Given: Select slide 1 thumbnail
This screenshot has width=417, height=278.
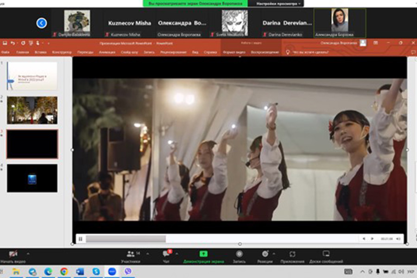Looking at the screenshot, I should pyautogui.click(x=32, y=76).
